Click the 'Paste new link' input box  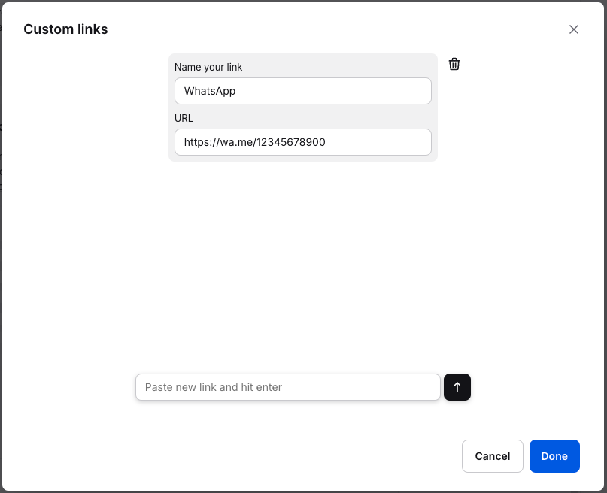tap(287, 387)
